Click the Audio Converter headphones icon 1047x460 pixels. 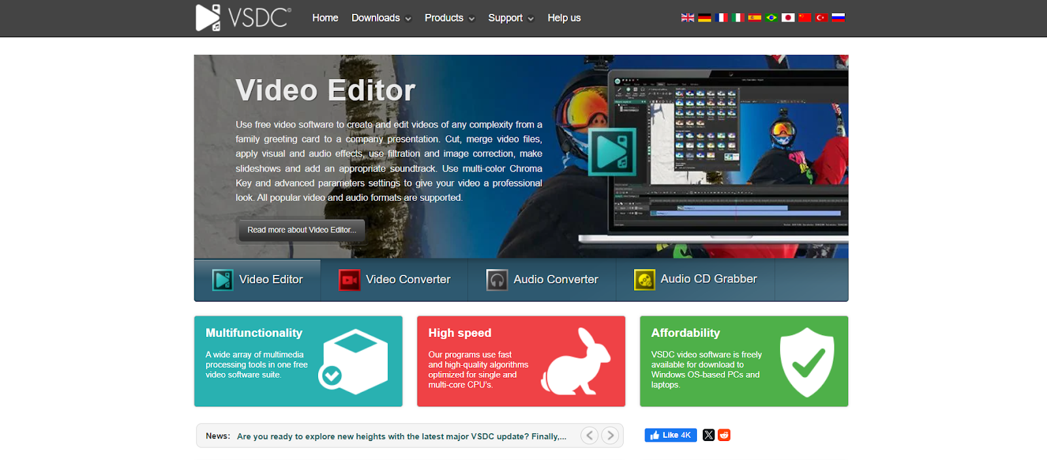click(x=497, y=280)
